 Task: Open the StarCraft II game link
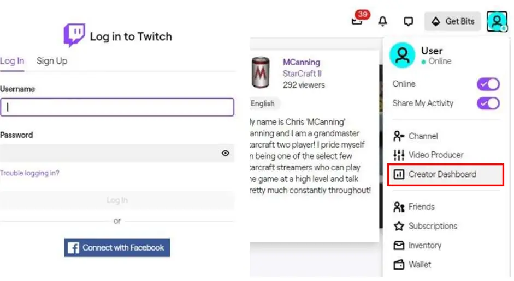click(302, 74)
